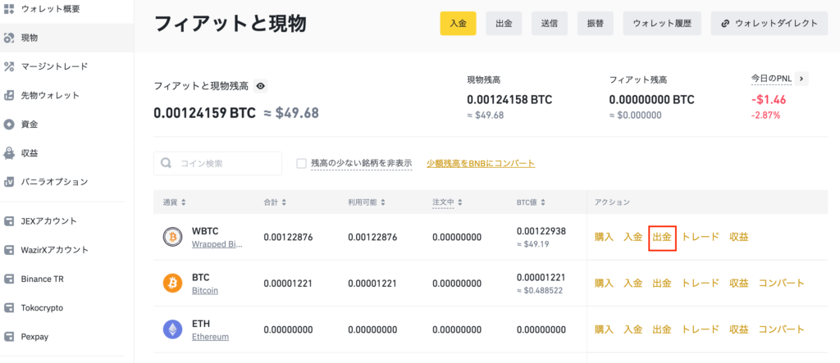Click Earn (収益) in ETH row
The height and width of the screenshot is (363, 840).
coord(739,329)
